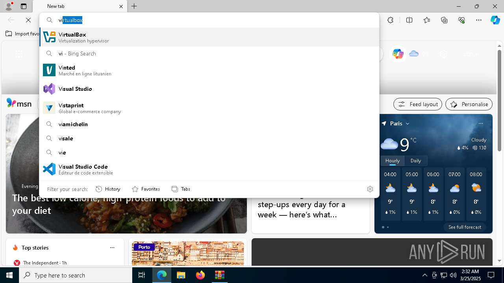Image resolution: width=504 pixels, height=283 pixels.
Task: Launch Firefox from taskbar
Action: [x=200, y=275]
